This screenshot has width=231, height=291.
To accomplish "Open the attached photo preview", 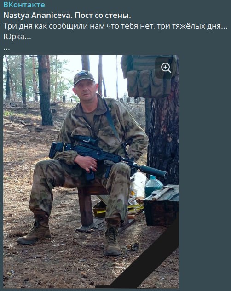I will pyautogui.click(x=91, y=171).
